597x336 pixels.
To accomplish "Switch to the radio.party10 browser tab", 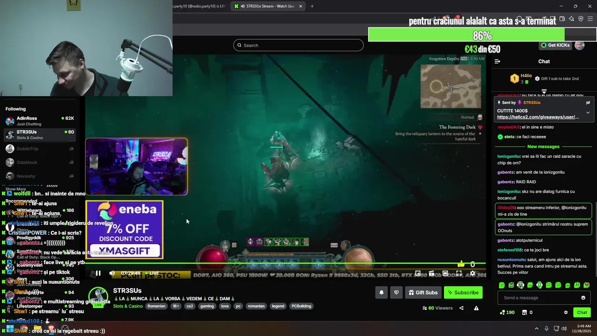I will coord(200,6).
